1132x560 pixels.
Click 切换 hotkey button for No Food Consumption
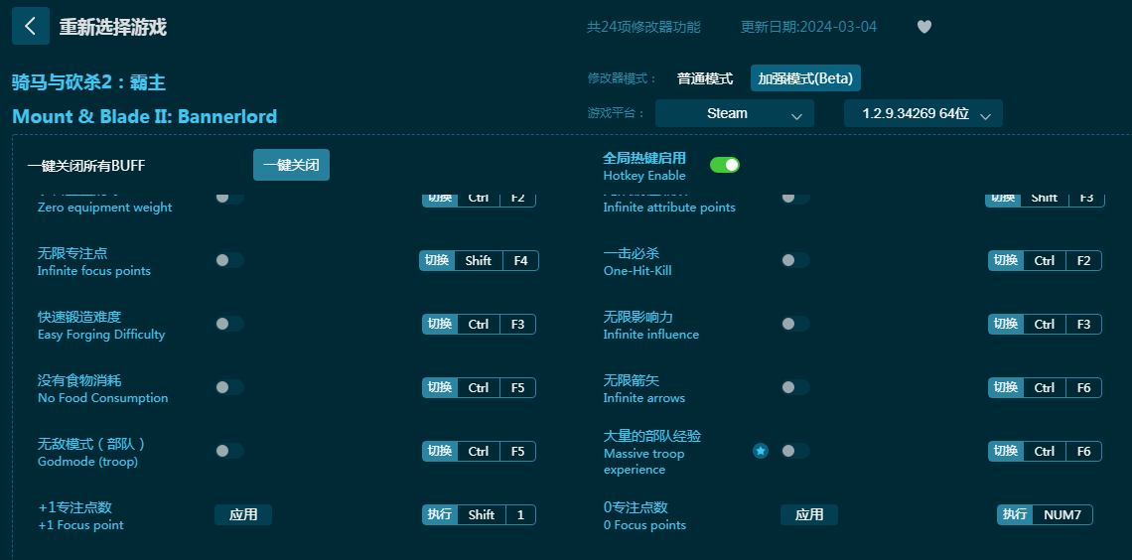(440, 387)
